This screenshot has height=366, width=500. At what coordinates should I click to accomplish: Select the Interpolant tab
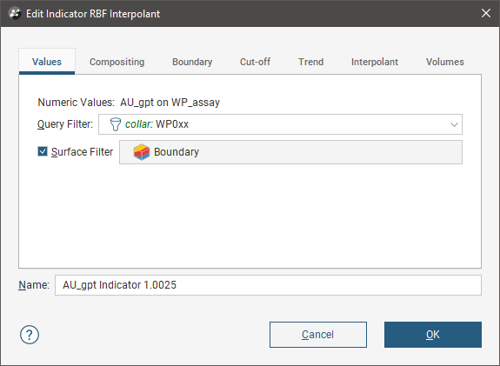375,62
